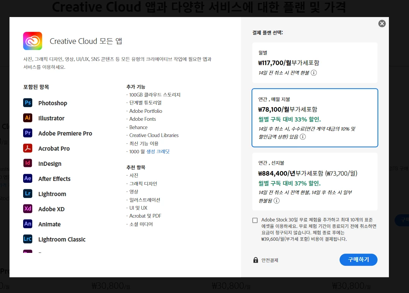
Task: Click the 단계별 튜토리얼 feature
Action: click(146, 103)
